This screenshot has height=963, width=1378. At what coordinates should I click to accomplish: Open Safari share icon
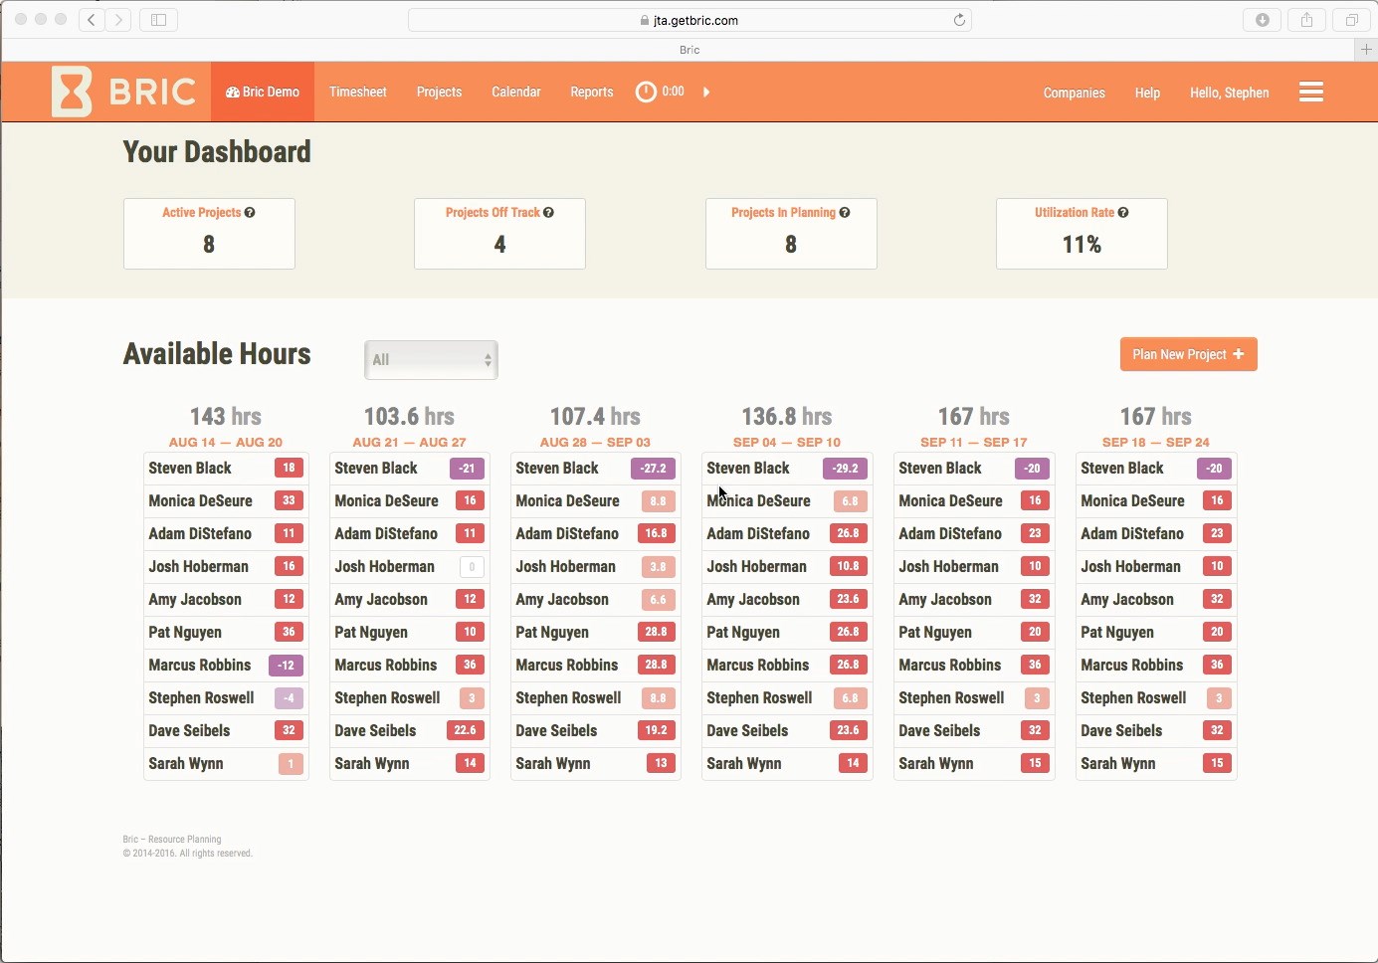point(1306,20)
